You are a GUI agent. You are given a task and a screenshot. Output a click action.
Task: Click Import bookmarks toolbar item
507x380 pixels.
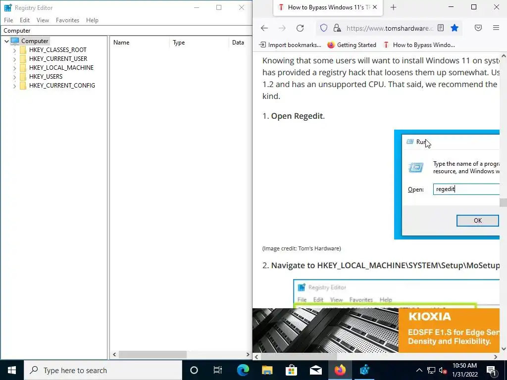pos(290,45)
